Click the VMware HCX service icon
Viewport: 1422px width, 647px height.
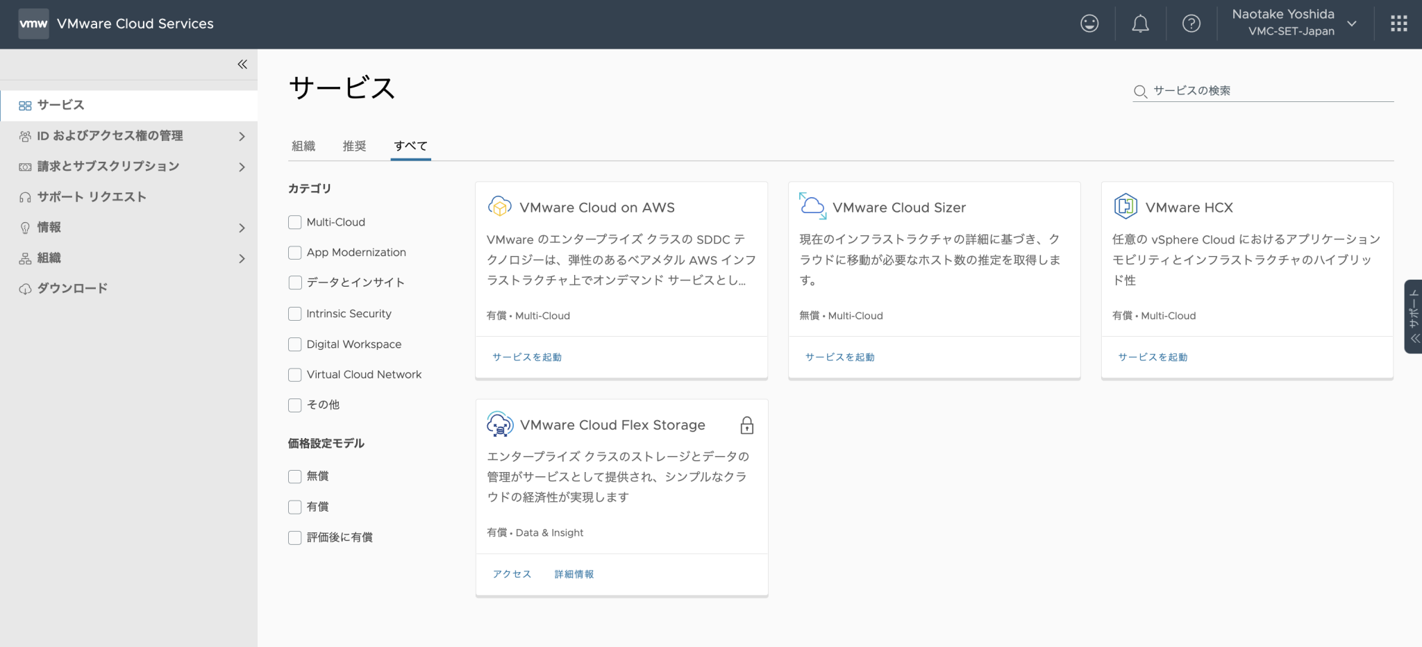click(x=1126, y=206)
